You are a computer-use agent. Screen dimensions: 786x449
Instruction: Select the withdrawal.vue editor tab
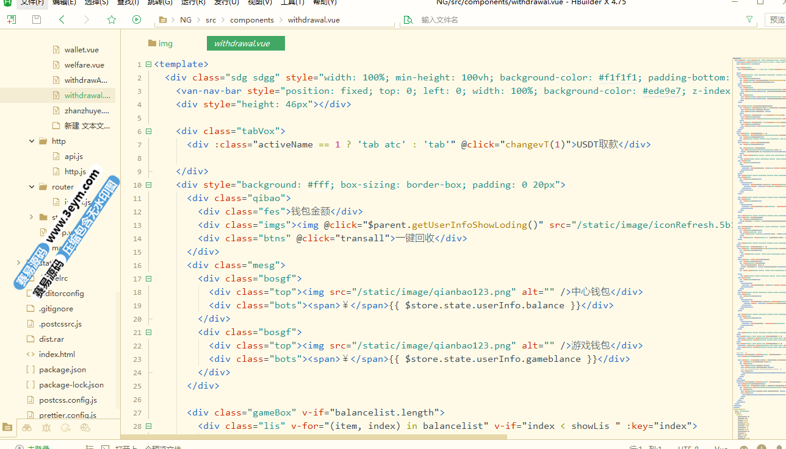[x=242, y=43]
